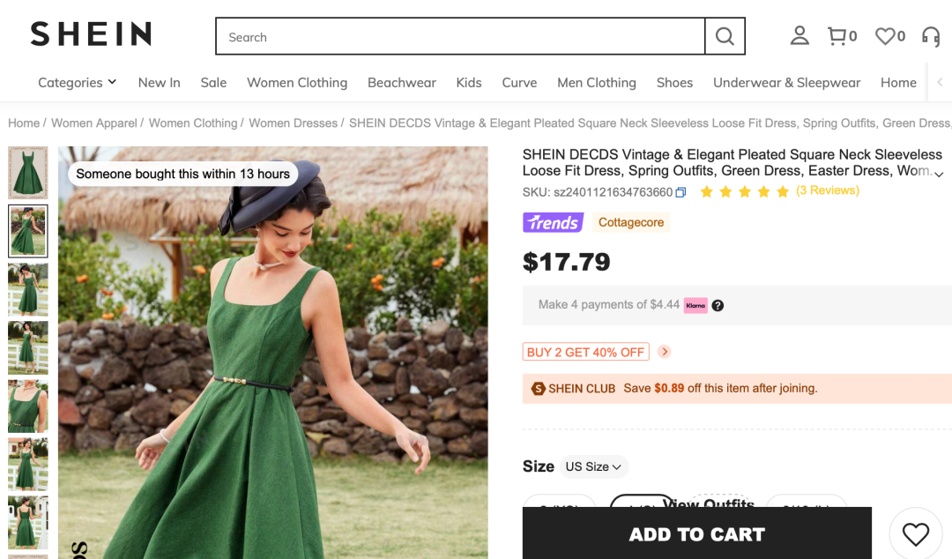Screen dimensions: 952x559
Task: Click the Women Dresses breadcrumb link
Action: tap(293, 123)
